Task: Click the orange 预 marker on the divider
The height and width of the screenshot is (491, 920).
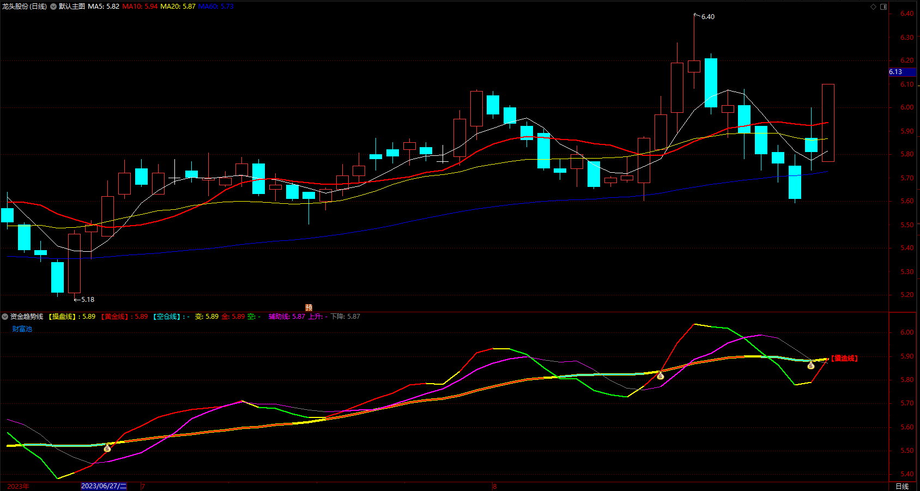Action: click(308, 307)
